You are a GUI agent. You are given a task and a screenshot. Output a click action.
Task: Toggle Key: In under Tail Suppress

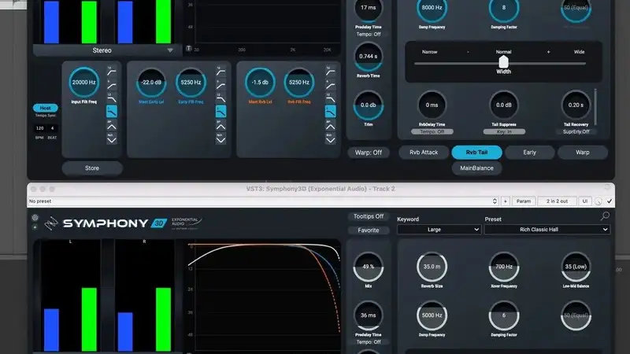(x=504, y=131)
